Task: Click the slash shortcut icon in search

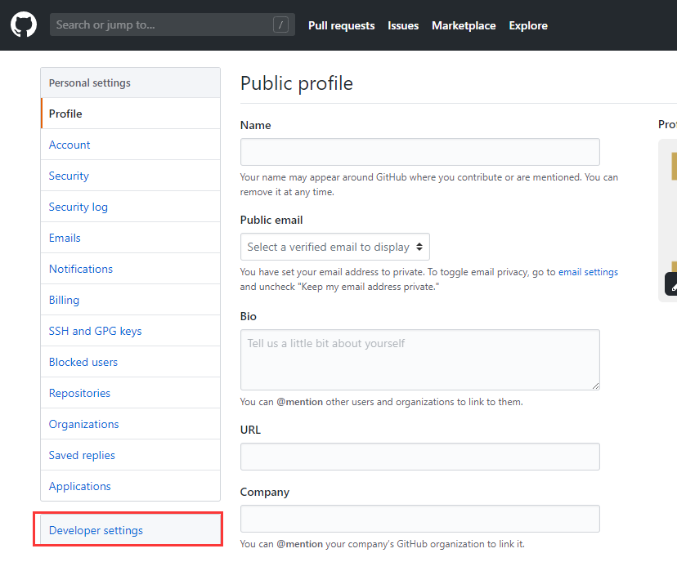Action: pos(280,25)
